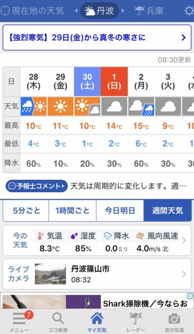Open the 強烈寒気 news banner

(x=97, y=38)
